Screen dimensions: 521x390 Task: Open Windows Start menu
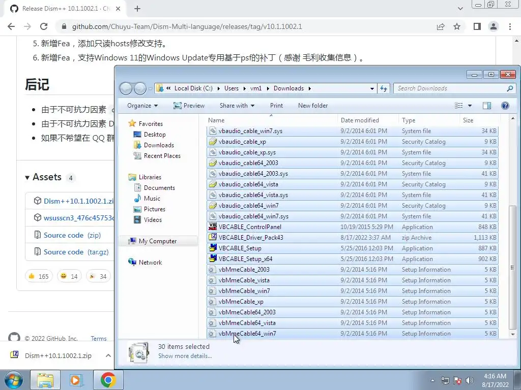[x=14, y=380]
